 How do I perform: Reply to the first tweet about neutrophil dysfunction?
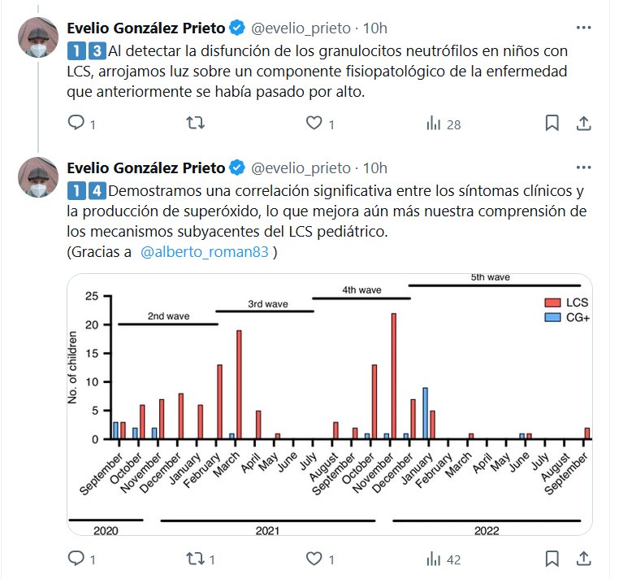click(76, 124)
